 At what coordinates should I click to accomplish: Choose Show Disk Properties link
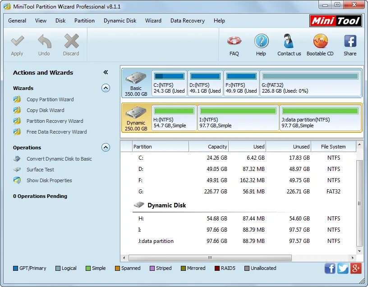(x=49, y=180)
